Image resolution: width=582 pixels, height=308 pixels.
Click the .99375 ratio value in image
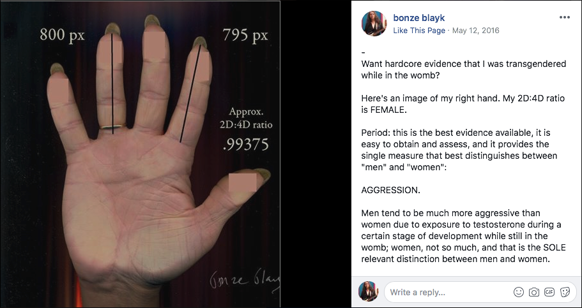coord(246,145)
